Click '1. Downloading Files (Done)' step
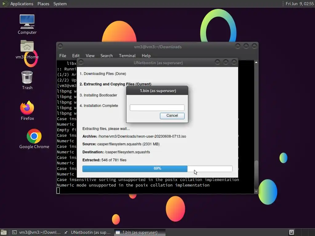This screenshot has width=315, height=236. pos(103,74)
